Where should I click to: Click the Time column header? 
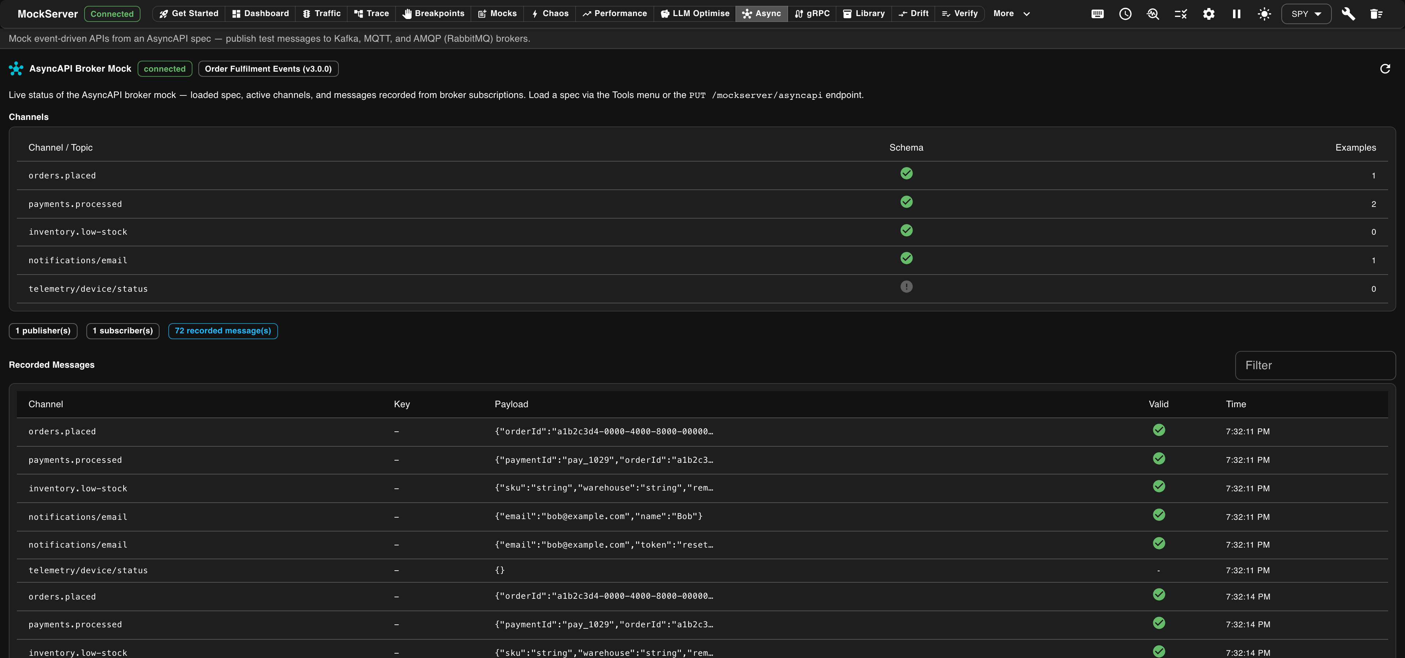click(x=1236, y=404)
